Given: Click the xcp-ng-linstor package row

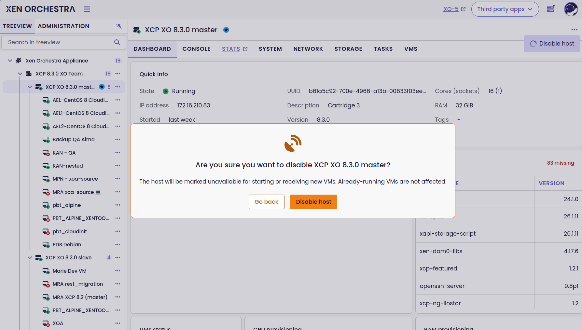Looking at the screenshot, I should click(x=499, y=303).
